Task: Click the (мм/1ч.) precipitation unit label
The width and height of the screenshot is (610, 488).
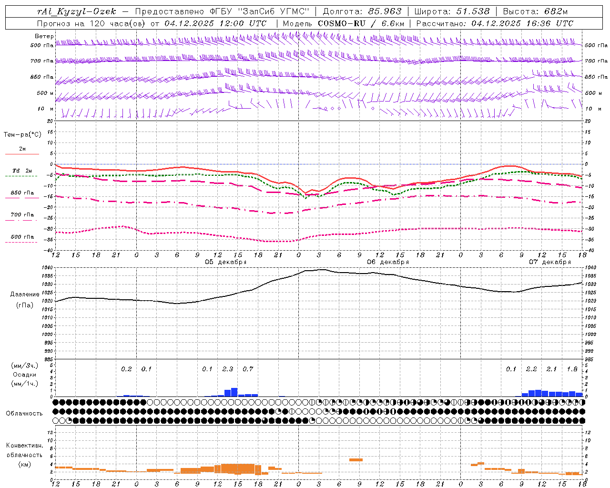Action: (x=25, y=384)
